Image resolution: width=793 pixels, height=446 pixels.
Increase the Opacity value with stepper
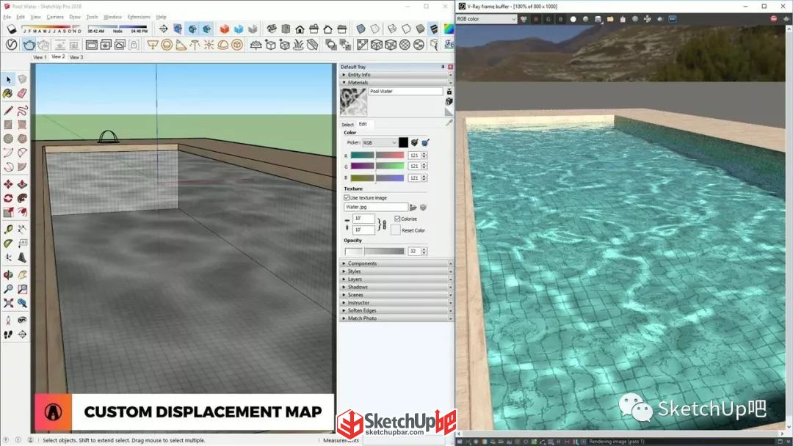point(424,249)
